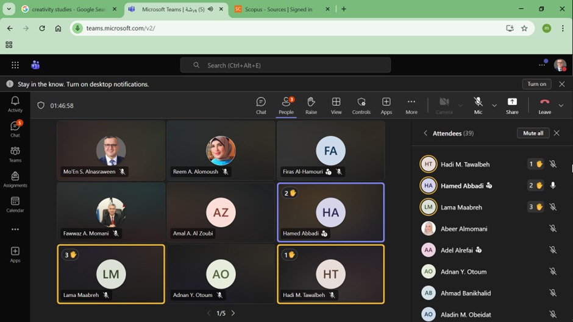
Task: Open the View layout options
Action: (336, 105)
